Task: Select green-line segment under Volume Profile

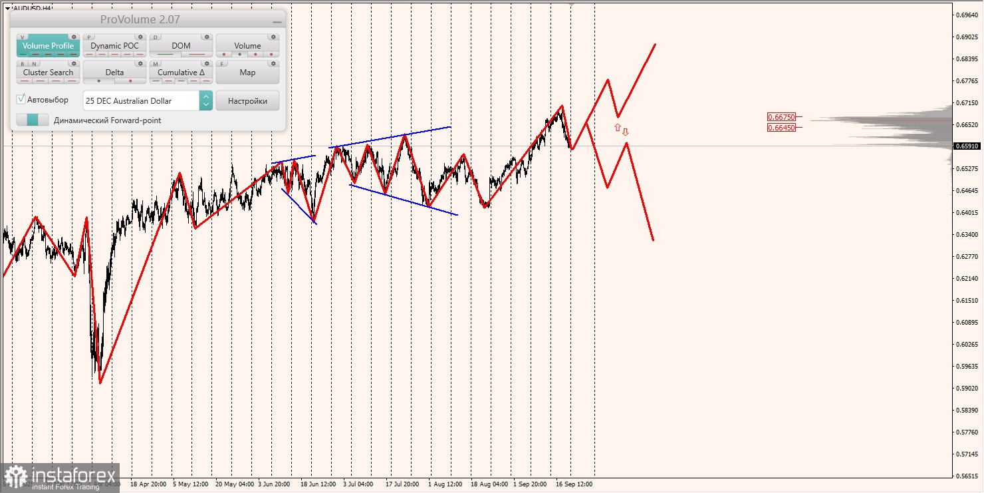Action: pyautogui.click(x=23, y=54)
